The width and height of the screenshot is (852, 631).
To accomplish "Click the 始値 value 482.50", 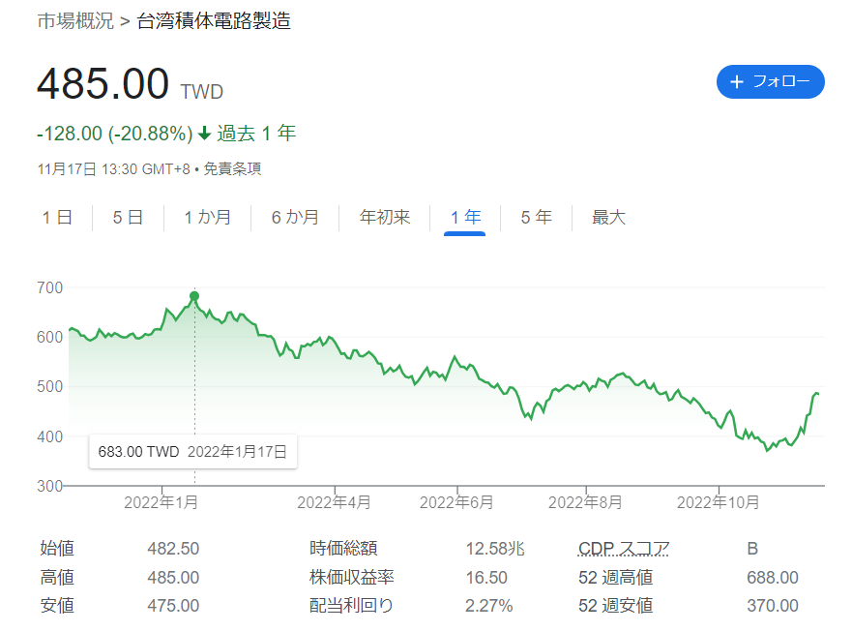I will [x=173, y=549].
